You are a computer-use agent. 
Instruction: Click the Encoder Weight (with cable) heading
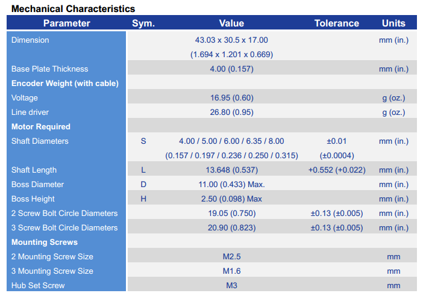65,84
